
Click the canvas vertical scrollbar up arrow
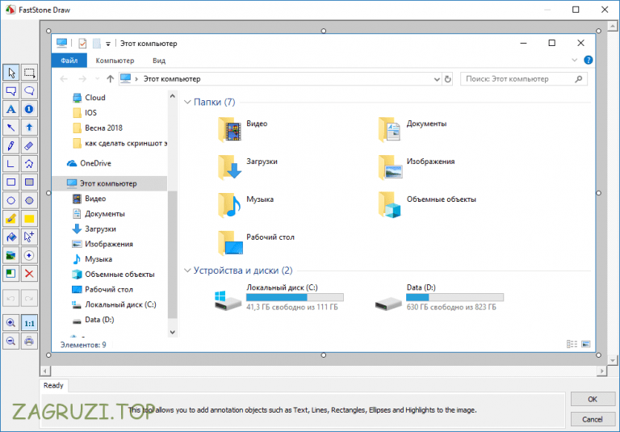pyautogui.click(x=613, y=27)
